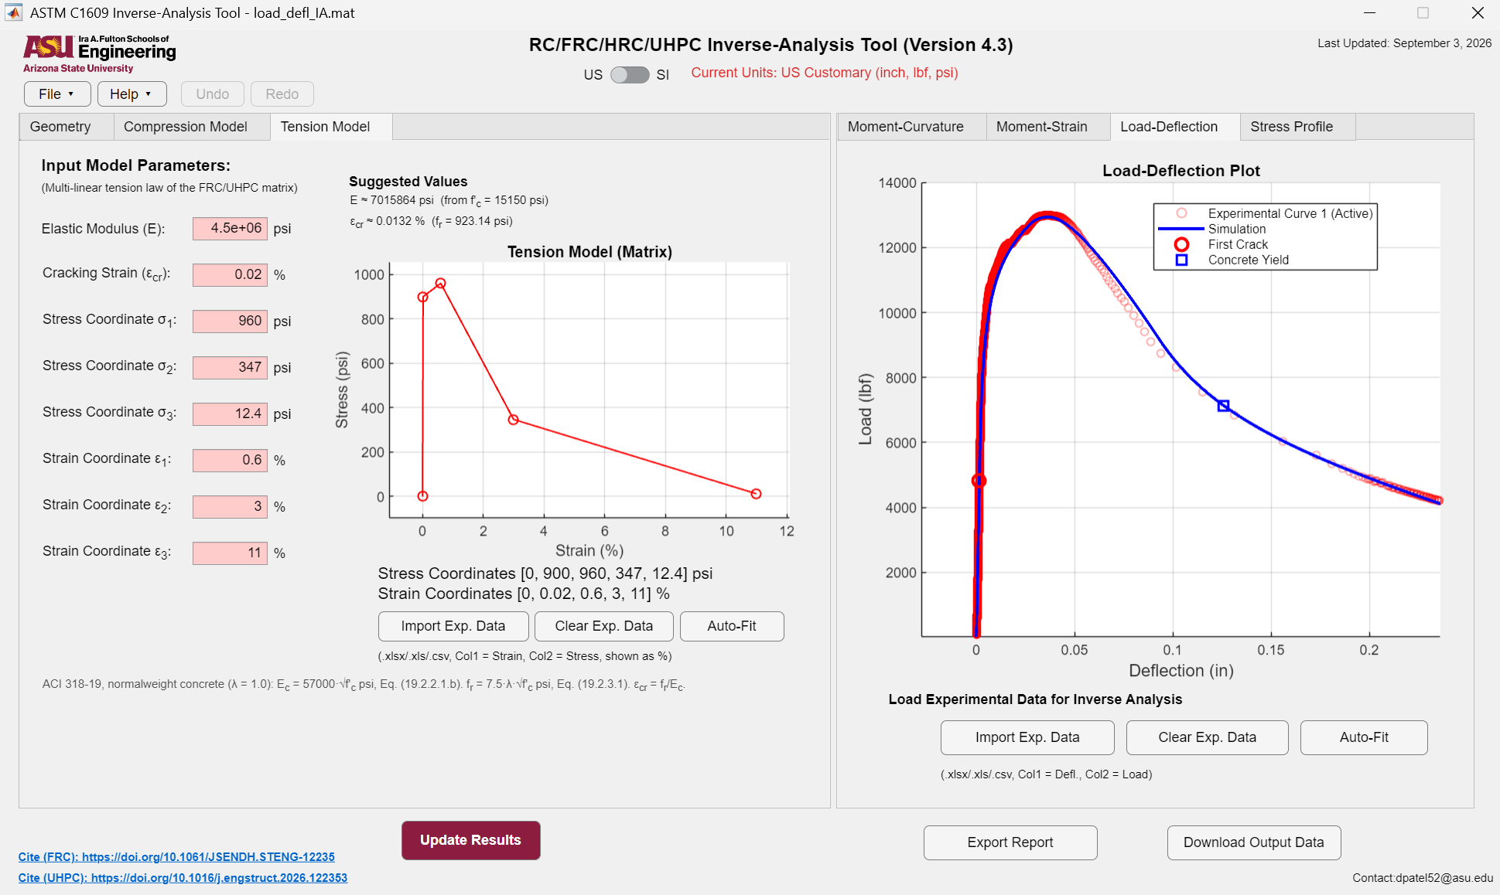This screenshot has width=1500, height=895.
Task: Toggle the US/SI units switch
Action: (x=629, y=75)
